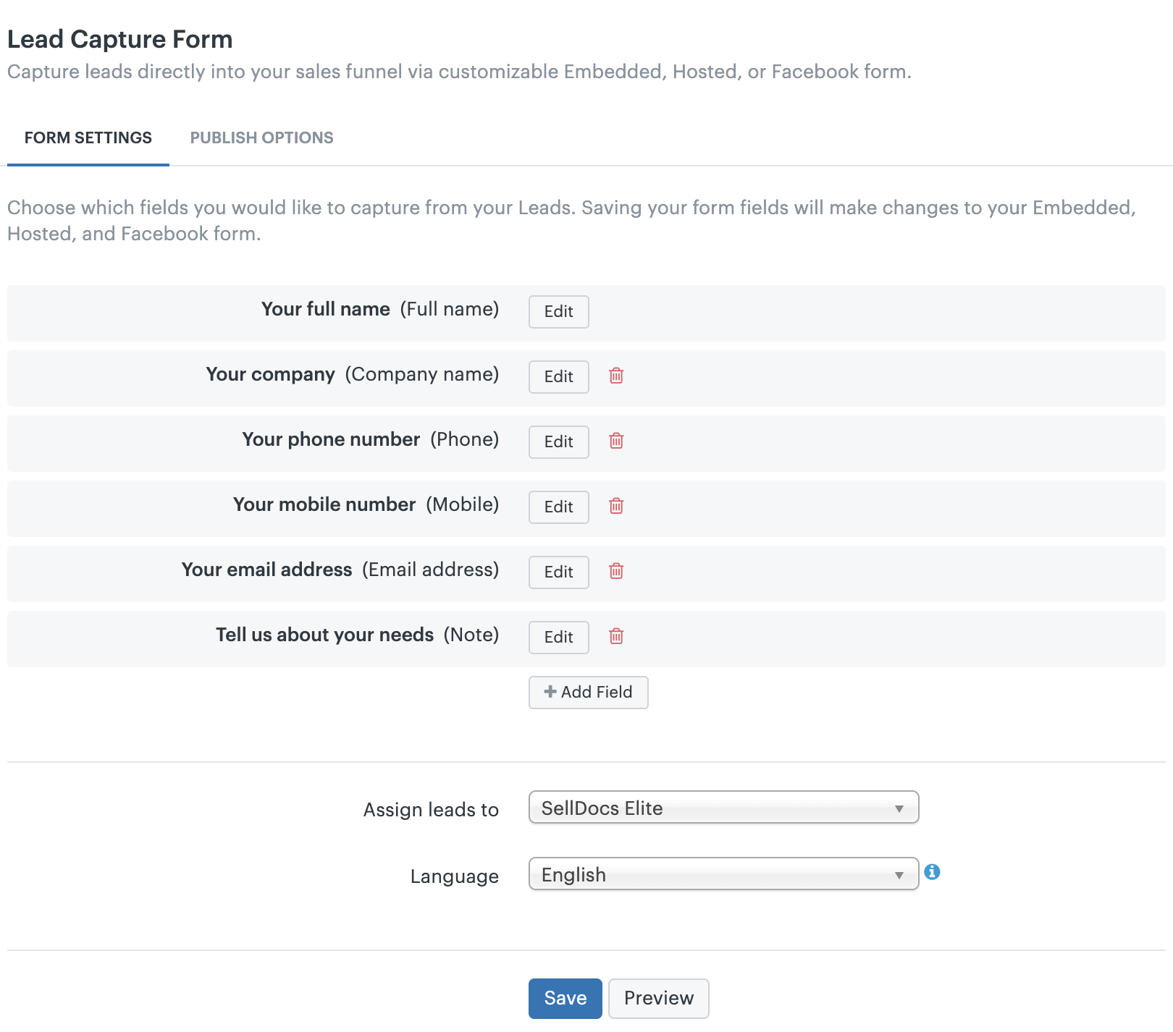Preview the lead capture form
Image resolution: width=1173 pixels, height=1032 pixels.
[x=658, y=999]
